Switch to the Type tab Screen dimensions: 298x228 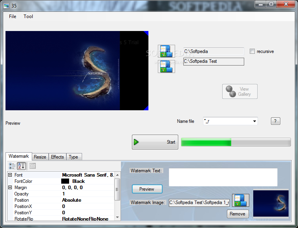click(73, 157)
